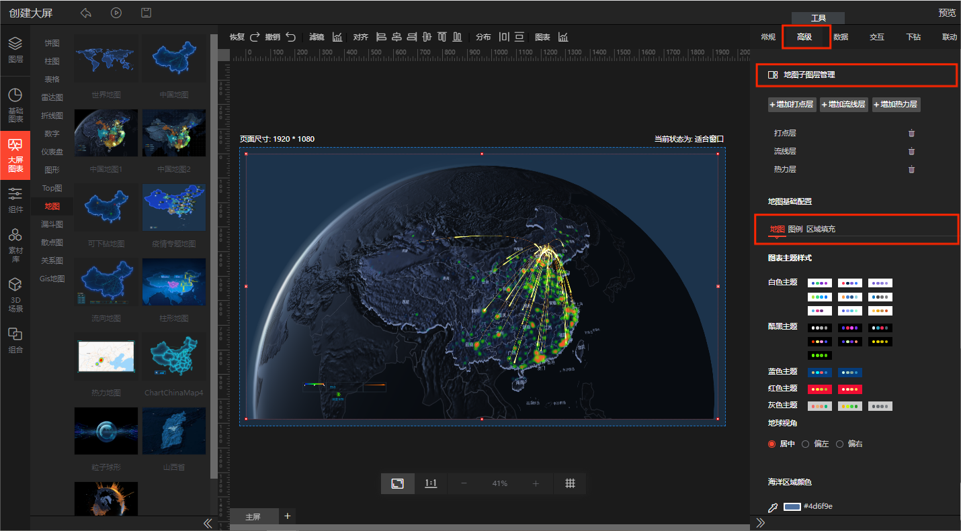Align selection to left edge
The height and width of the screenshot is (531, 961).
click(381, 37)
